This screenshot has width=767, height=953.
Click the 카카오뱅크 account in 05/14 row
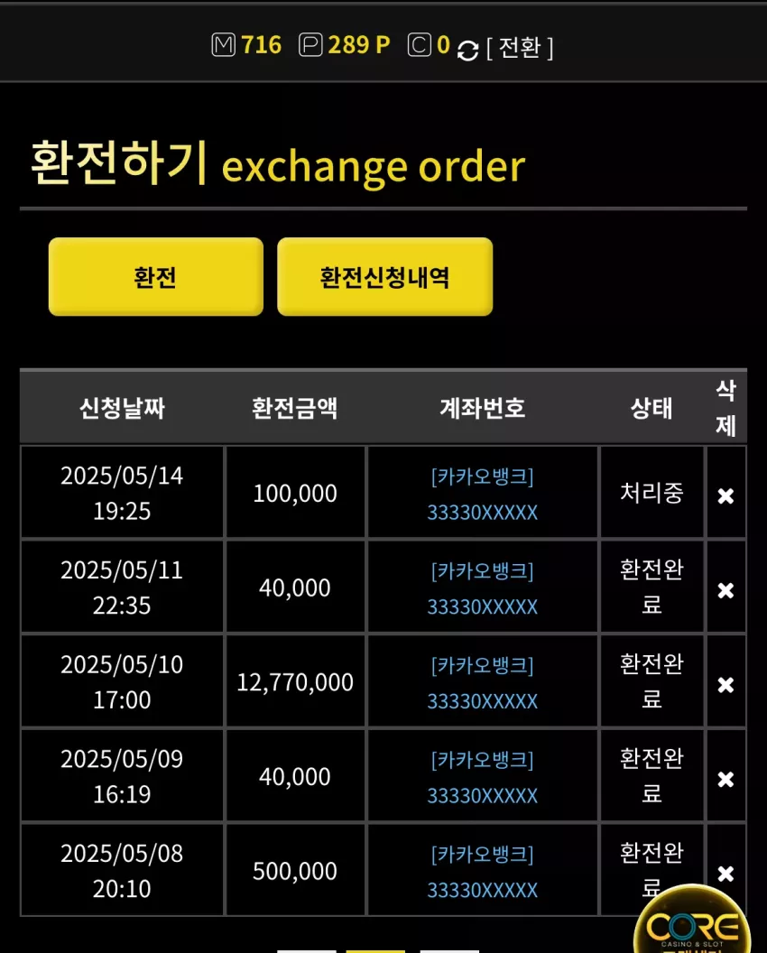pos(483,494)
